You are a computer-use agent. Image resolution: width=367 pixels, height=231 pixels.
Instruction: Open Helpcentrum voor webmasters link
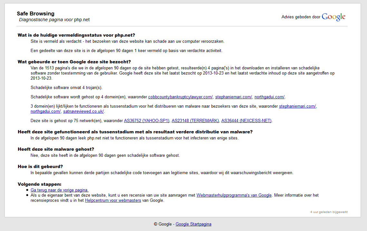(x=113, y=200)
